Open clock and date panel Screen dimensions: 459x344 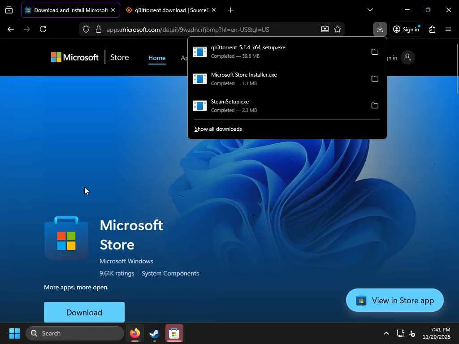tap(437, 333)
